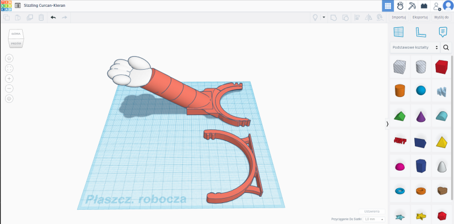Select the red box shape

pos(442,67)
